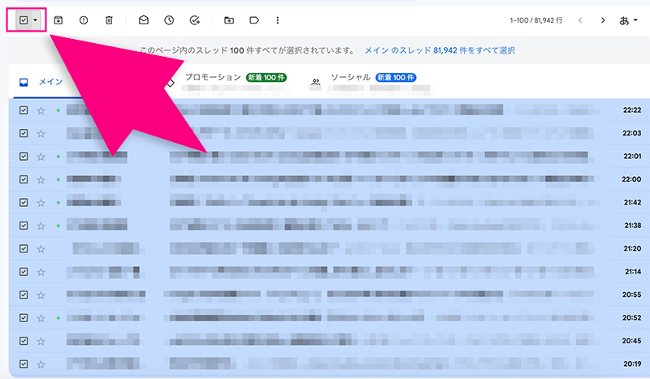The image size is (650, 379).
Task: Click the プロモーション 新着 100 件 badge
Action: pos(266,77)
